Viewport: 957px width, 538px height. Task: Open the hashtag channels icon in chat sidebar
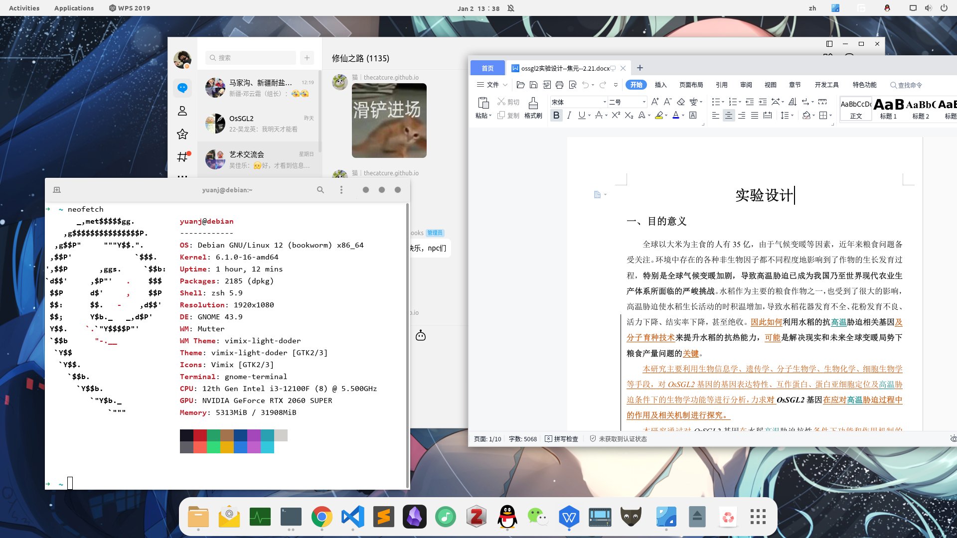point(182,157)
